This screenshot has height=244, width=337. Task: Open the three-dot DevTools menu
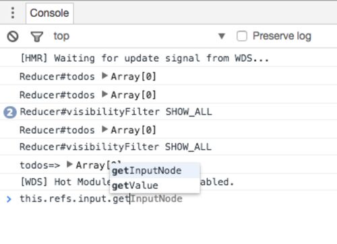(13, 13)
